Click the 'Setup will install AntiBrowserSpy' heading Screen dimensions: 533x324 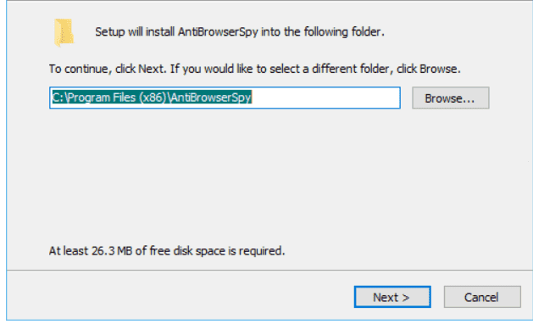[x=240, y=32]
